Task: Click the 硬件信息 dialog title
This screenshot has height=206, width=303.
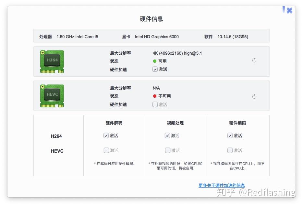Action: pyautogui.click(x=151, y=19)
